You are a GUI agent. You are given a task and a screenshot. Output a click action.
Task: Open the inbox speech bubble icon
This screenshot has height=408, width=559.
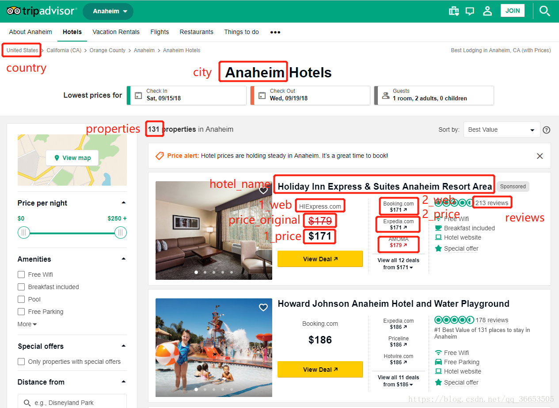pos(470,11)
